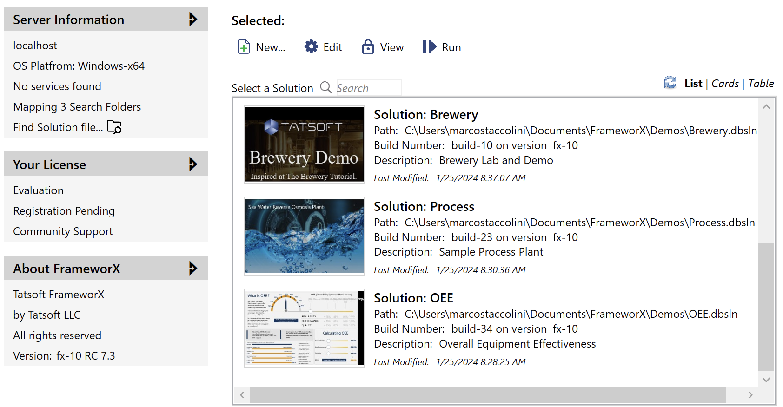Screen dimensions: 783x407
Task: Click the refresh solutions list icon
Action: (x=670, y=83)
